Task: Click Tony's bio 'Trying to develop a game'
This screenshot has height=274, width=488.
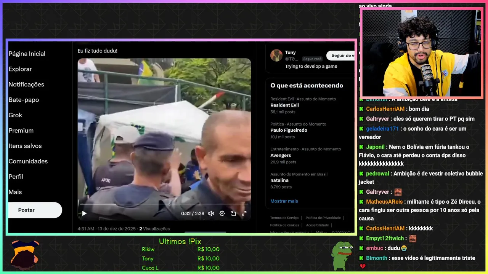Action: 311,66
